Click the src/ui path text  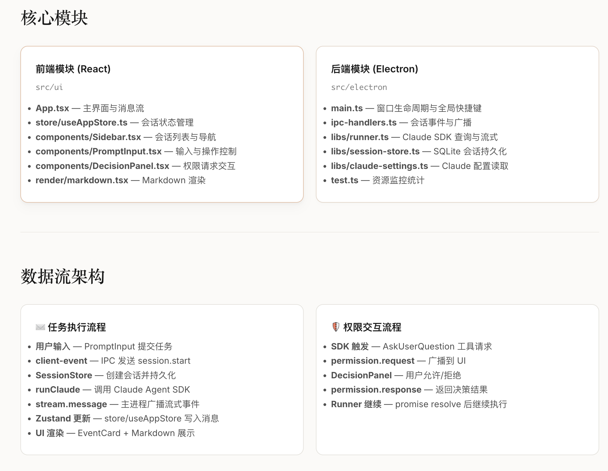pos(49,87)
